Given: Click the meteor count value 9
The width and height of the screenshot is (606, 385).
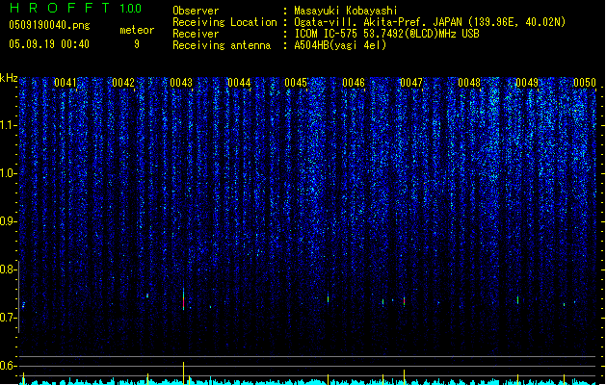Looking at the screenshot, I should [x=137, y=44].
